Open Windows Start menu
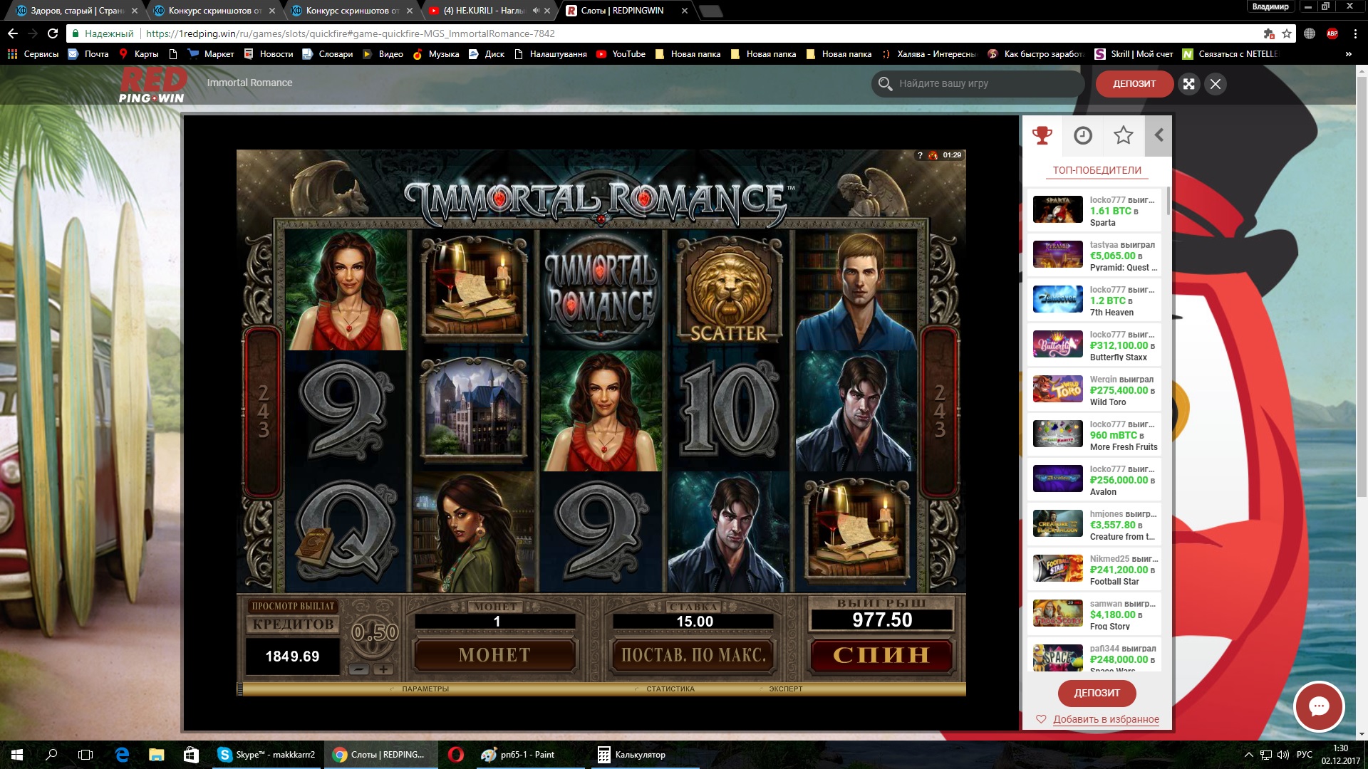Screen dimensions: 1368x769 click(17, 755)
